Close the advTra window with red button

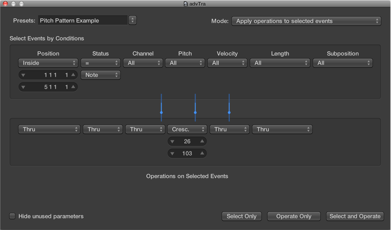click(x=5, y=4)
